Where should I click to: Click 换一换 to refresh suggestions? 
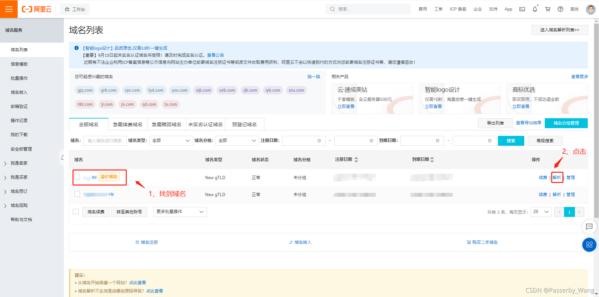314,77
